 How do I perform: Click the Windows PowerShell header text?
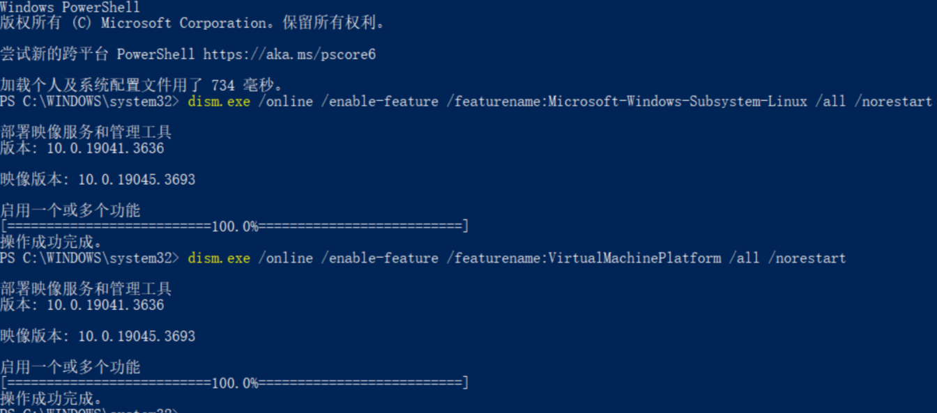tap(70, 7)
